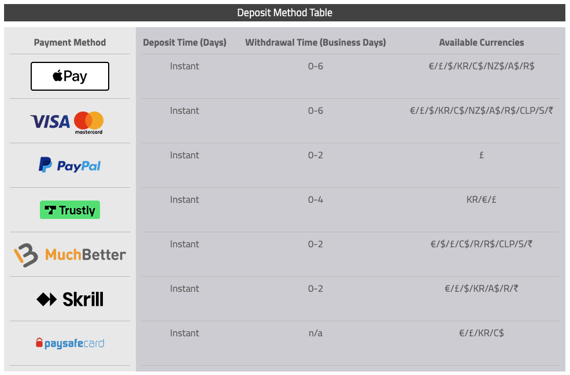Click the paysafecard logo

click(70, 344)
